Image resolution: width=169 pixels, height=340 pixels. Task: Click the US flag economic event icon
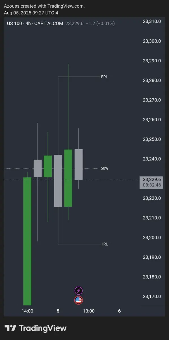(x=79, y=300)
